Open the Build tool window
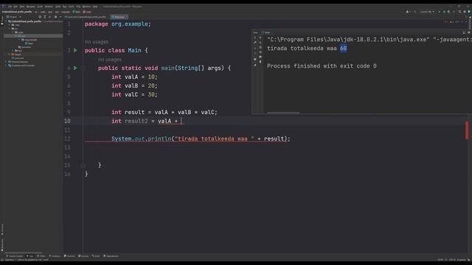This screenshot has width=472, height=265. point(96,256)
